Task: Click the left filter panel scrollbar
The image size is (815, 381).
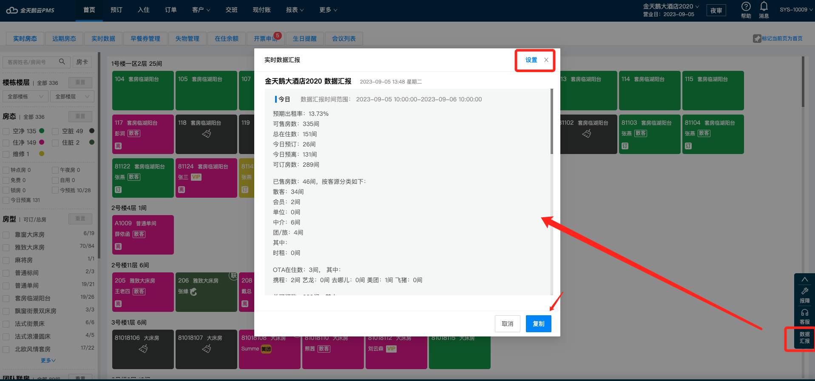Action: click(99, 155)
